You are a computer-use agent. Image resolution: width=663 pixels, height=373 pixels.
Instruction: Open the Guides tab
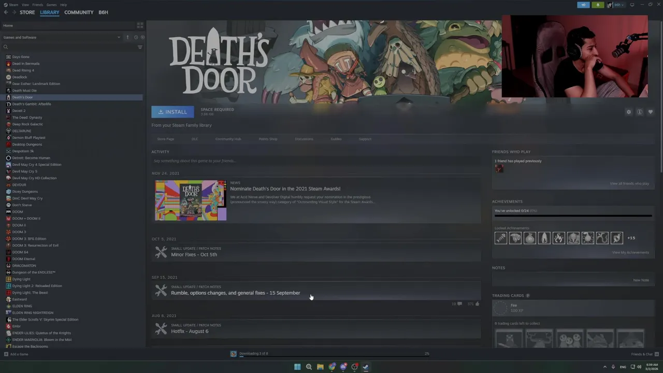[336, 139]
